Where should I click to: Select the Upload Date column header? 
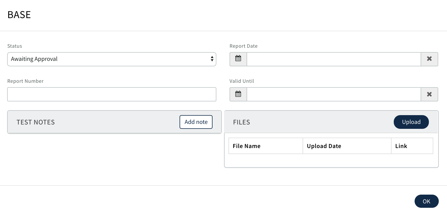[324, 146]
